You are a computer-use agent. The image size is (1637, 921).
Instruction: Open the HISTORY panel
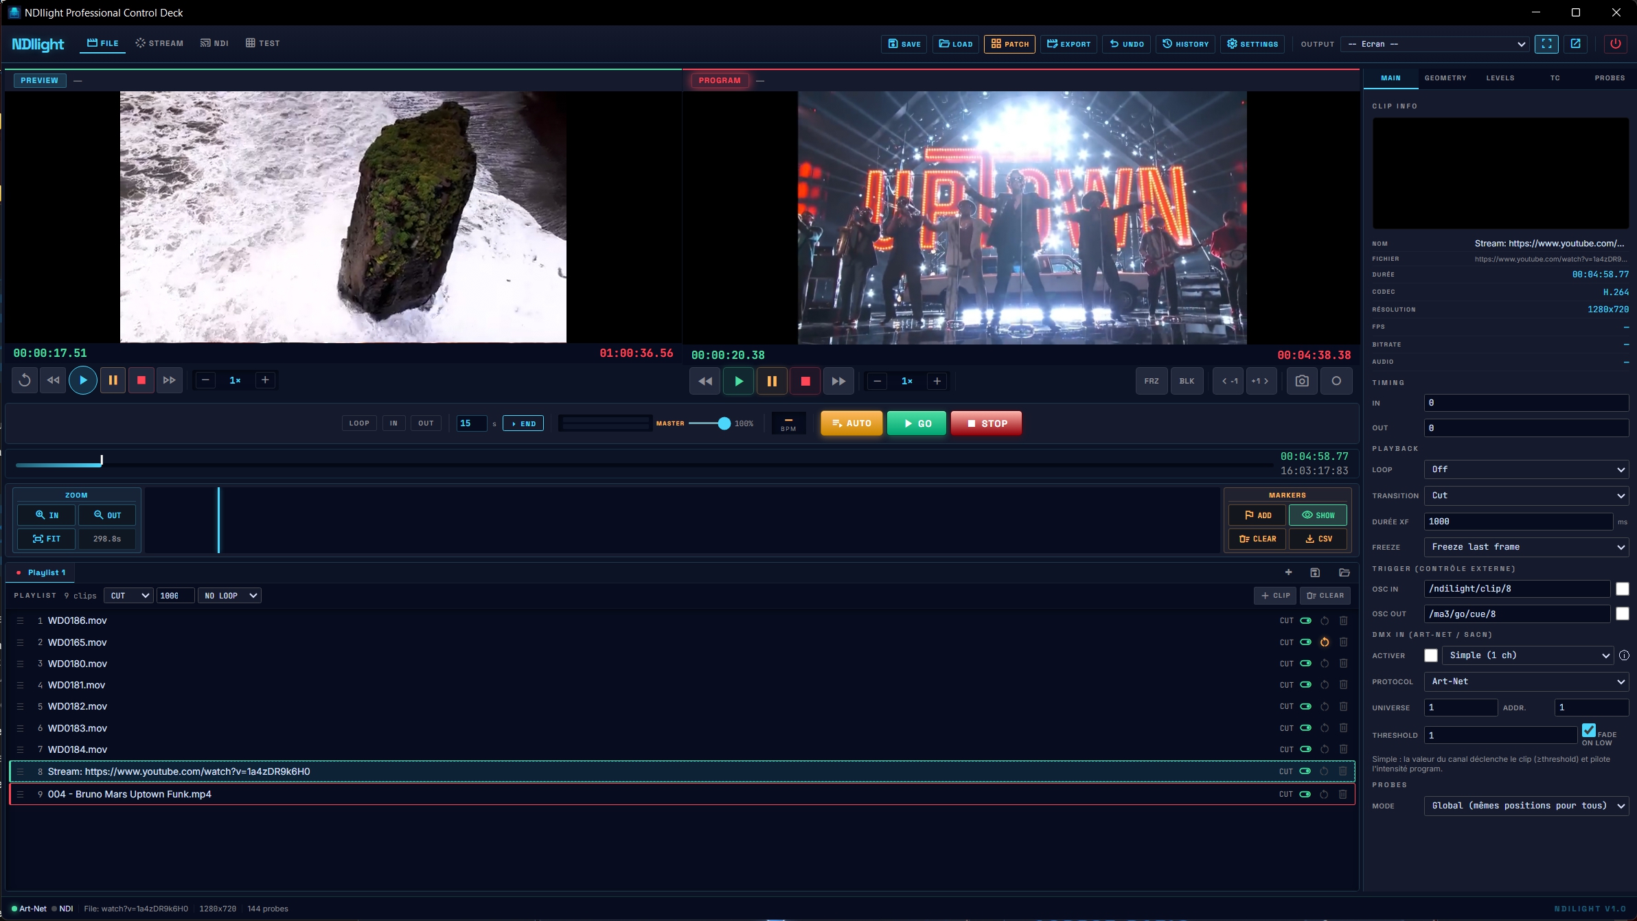click(1186, 44)
